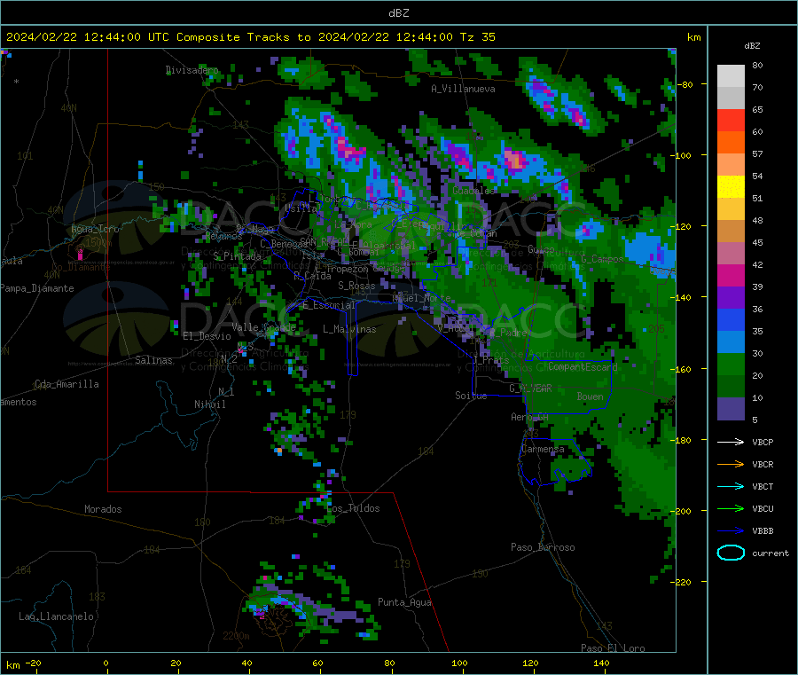Click the 'E_Escorial' place label

329,305
